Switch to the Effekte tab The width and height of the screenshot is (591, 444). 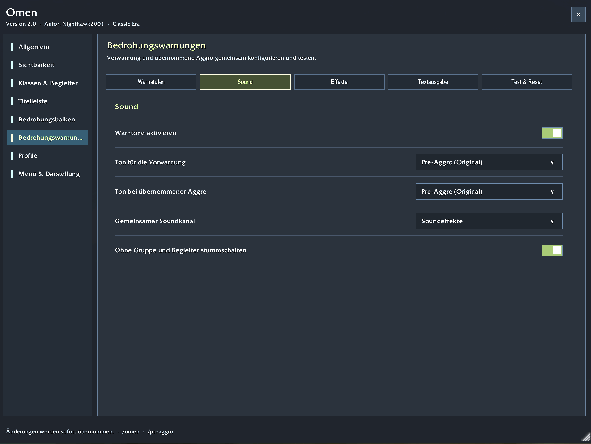pyautogui.click(x=339, y=82)
